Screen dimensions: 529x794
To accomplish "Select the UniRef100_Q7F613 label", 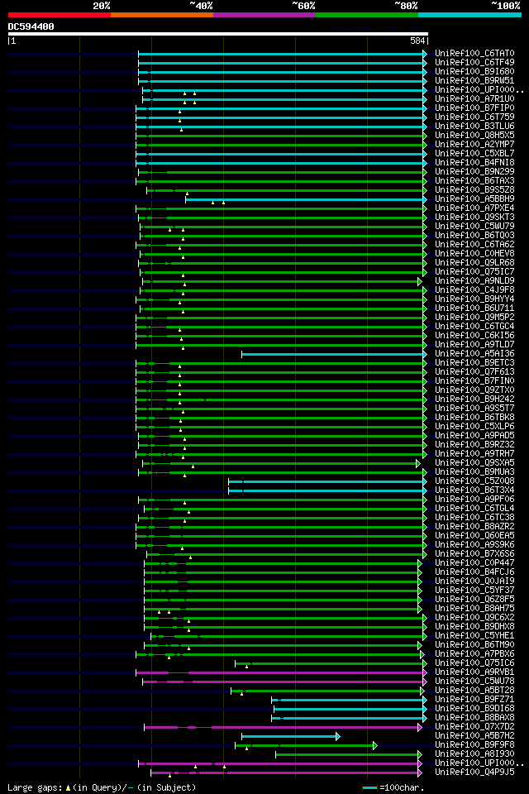I will click(x=474, y=372).
